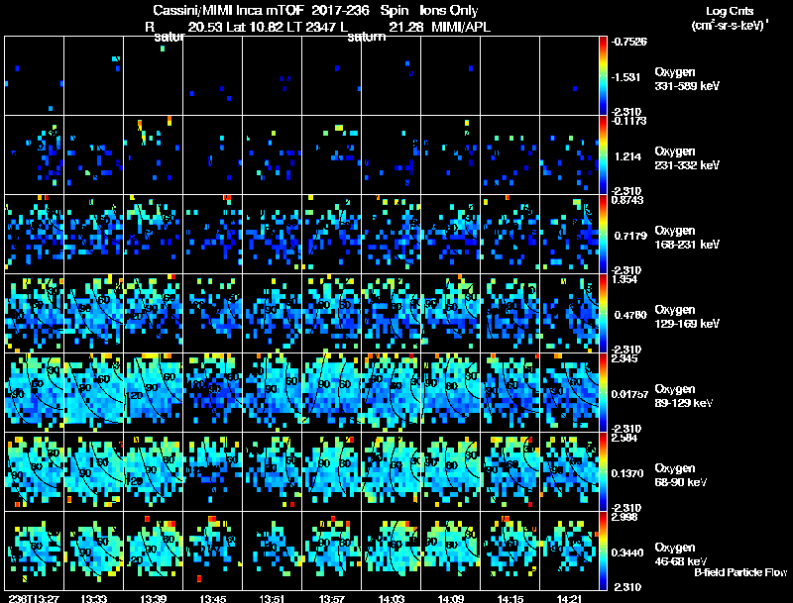Select the Oxygen 168-231 keV panel at 14:15
This screenshot has width=793, height=603.
(510, 235)
